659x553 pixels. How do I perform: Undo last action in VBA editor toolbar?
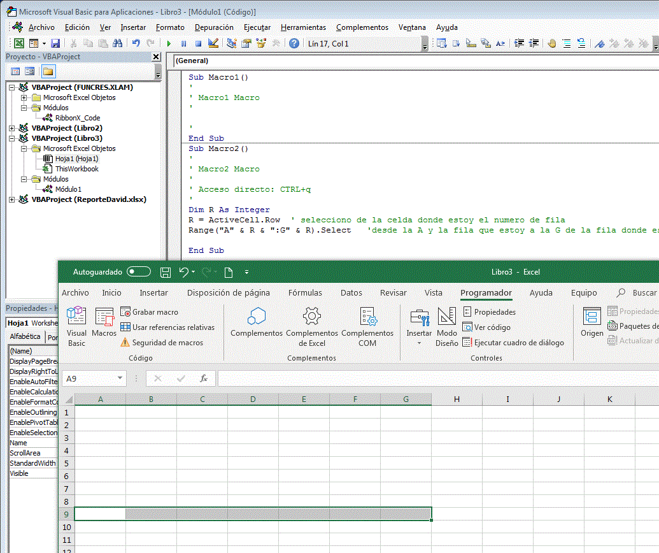[x=136, y=43]
